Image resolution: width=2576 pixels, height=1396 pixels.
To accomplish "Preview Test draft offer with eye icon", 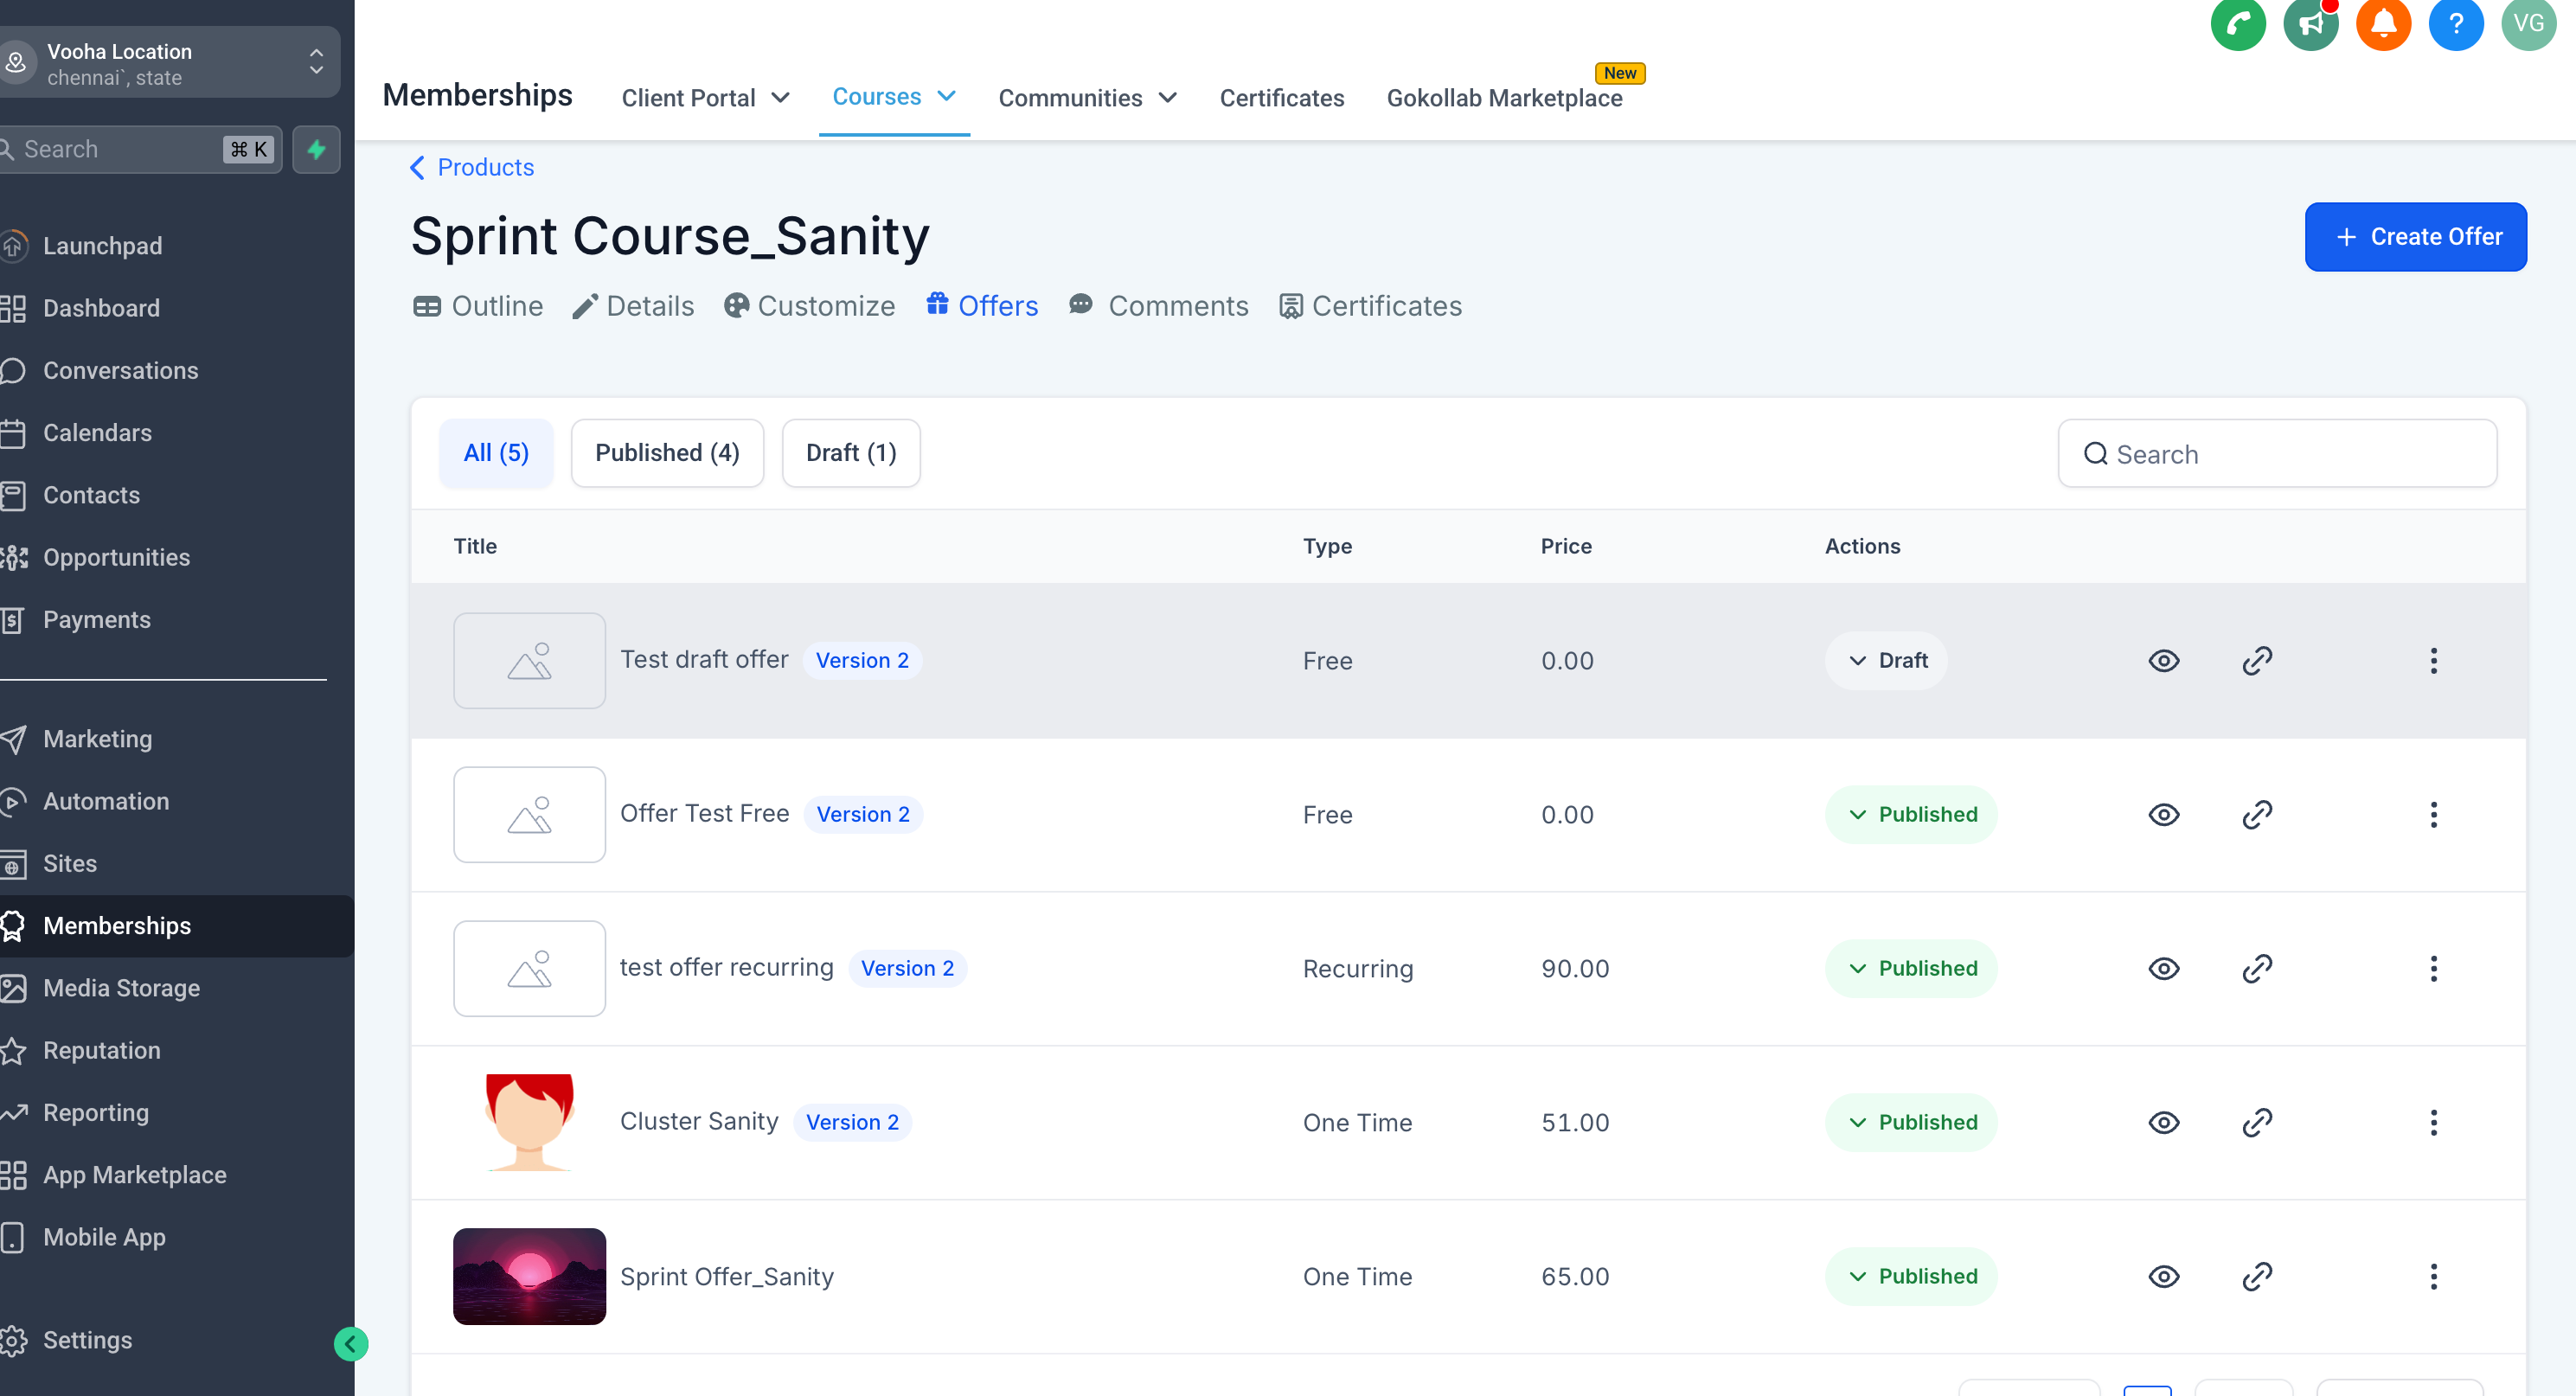I will [x=2163, y=660].
